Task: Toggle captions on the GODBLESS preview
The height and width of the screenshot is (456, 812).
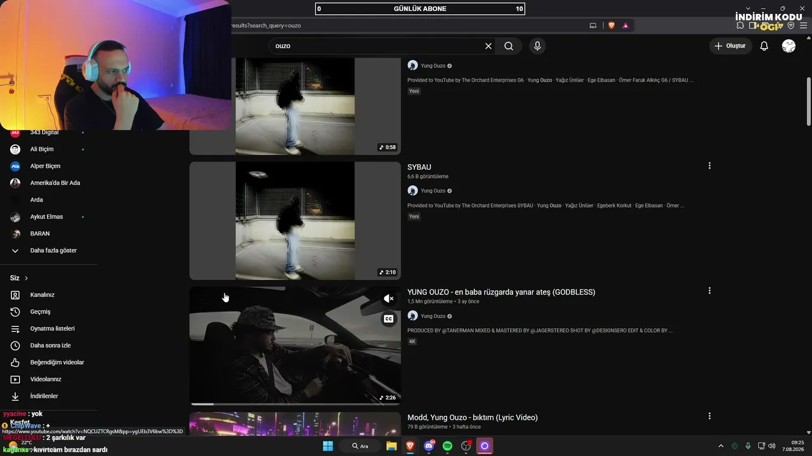Action: [389, 319]
